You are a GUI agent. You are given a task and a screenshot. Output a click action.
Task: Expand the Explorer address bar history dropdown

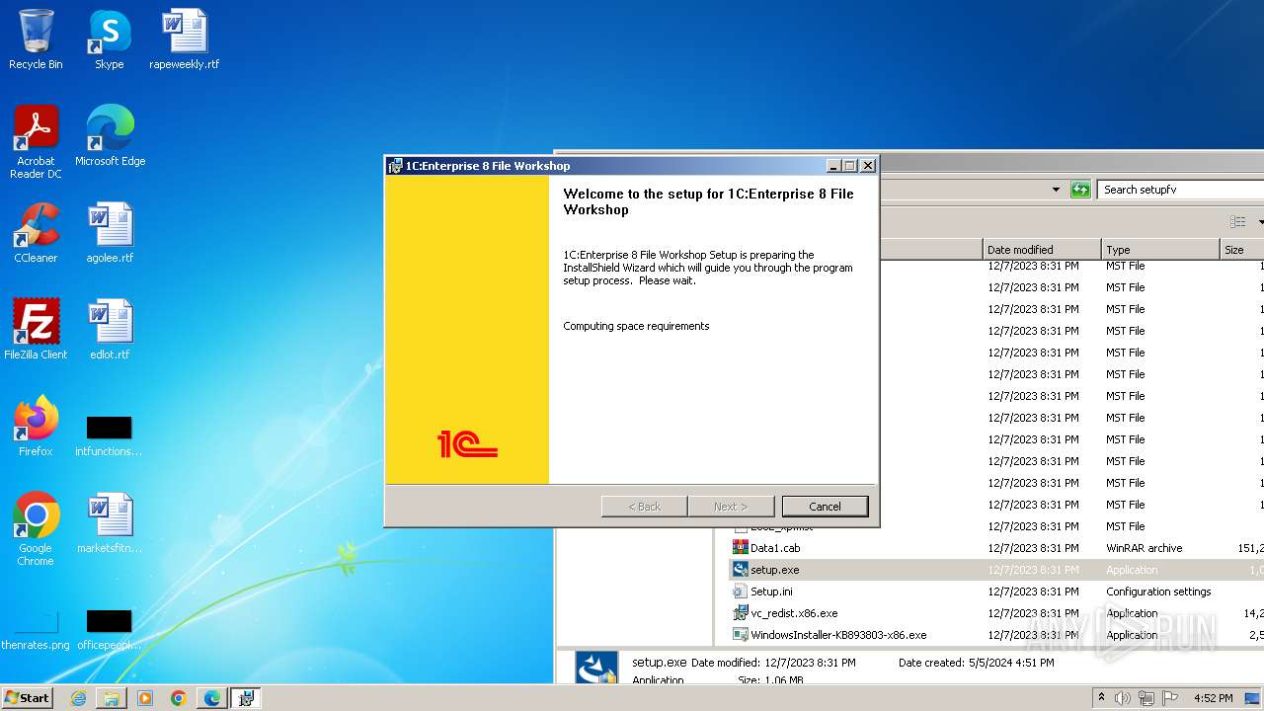(1056, 190)
